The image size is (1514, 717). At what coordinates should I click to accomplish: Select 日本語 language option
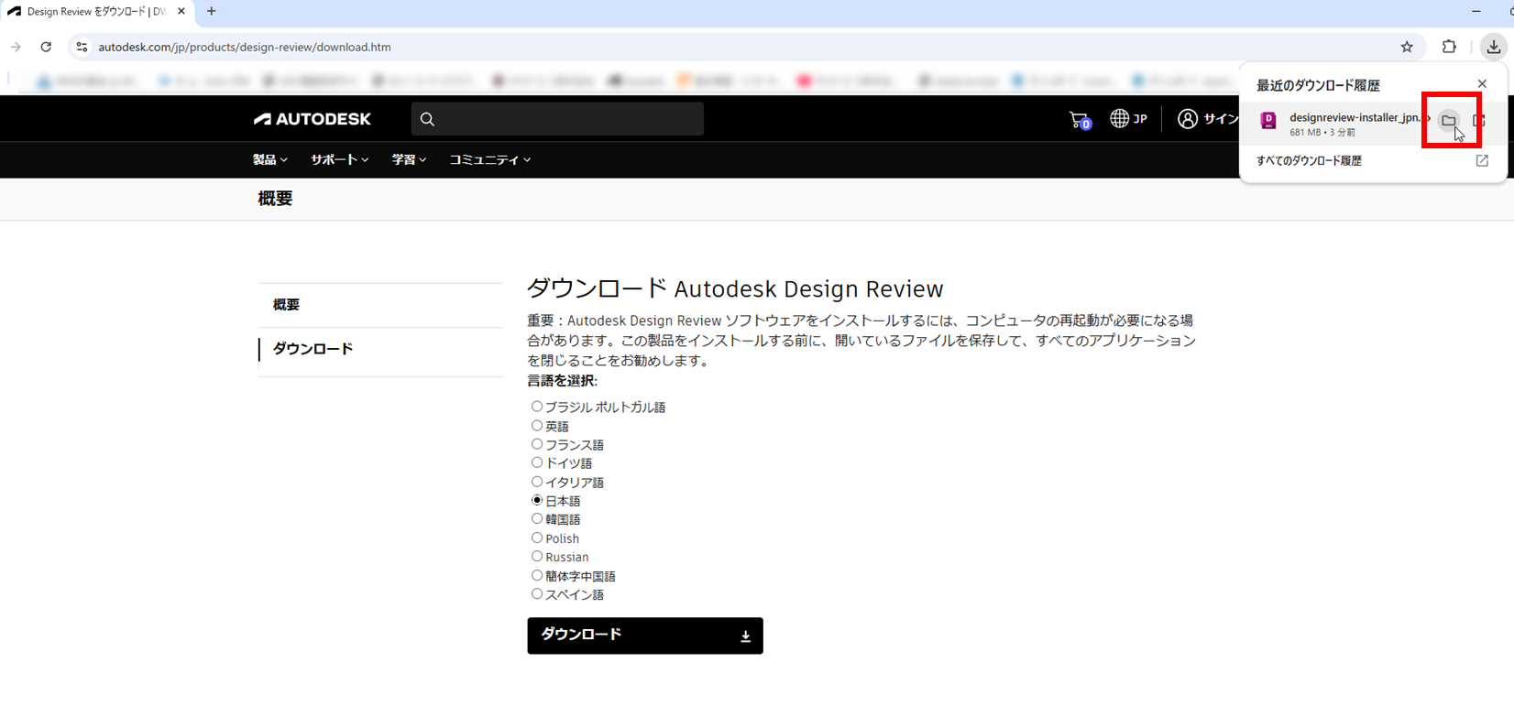click(x=537, y=500)
